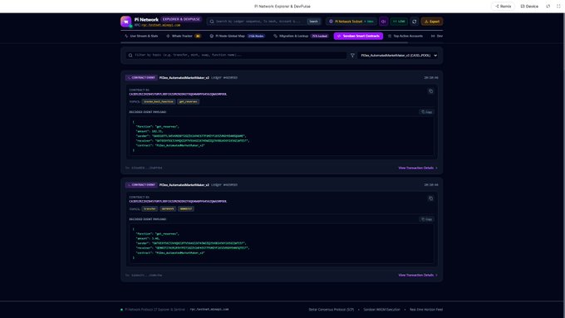The image size is (565, 318).
Task: Click the Device button in top bar
Action: coord(529,6)
